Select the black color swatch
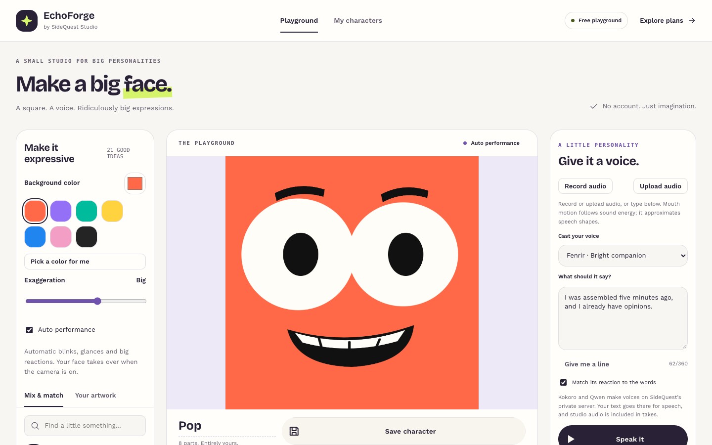This screenshot has width=712, height=445. coord(87,237)
